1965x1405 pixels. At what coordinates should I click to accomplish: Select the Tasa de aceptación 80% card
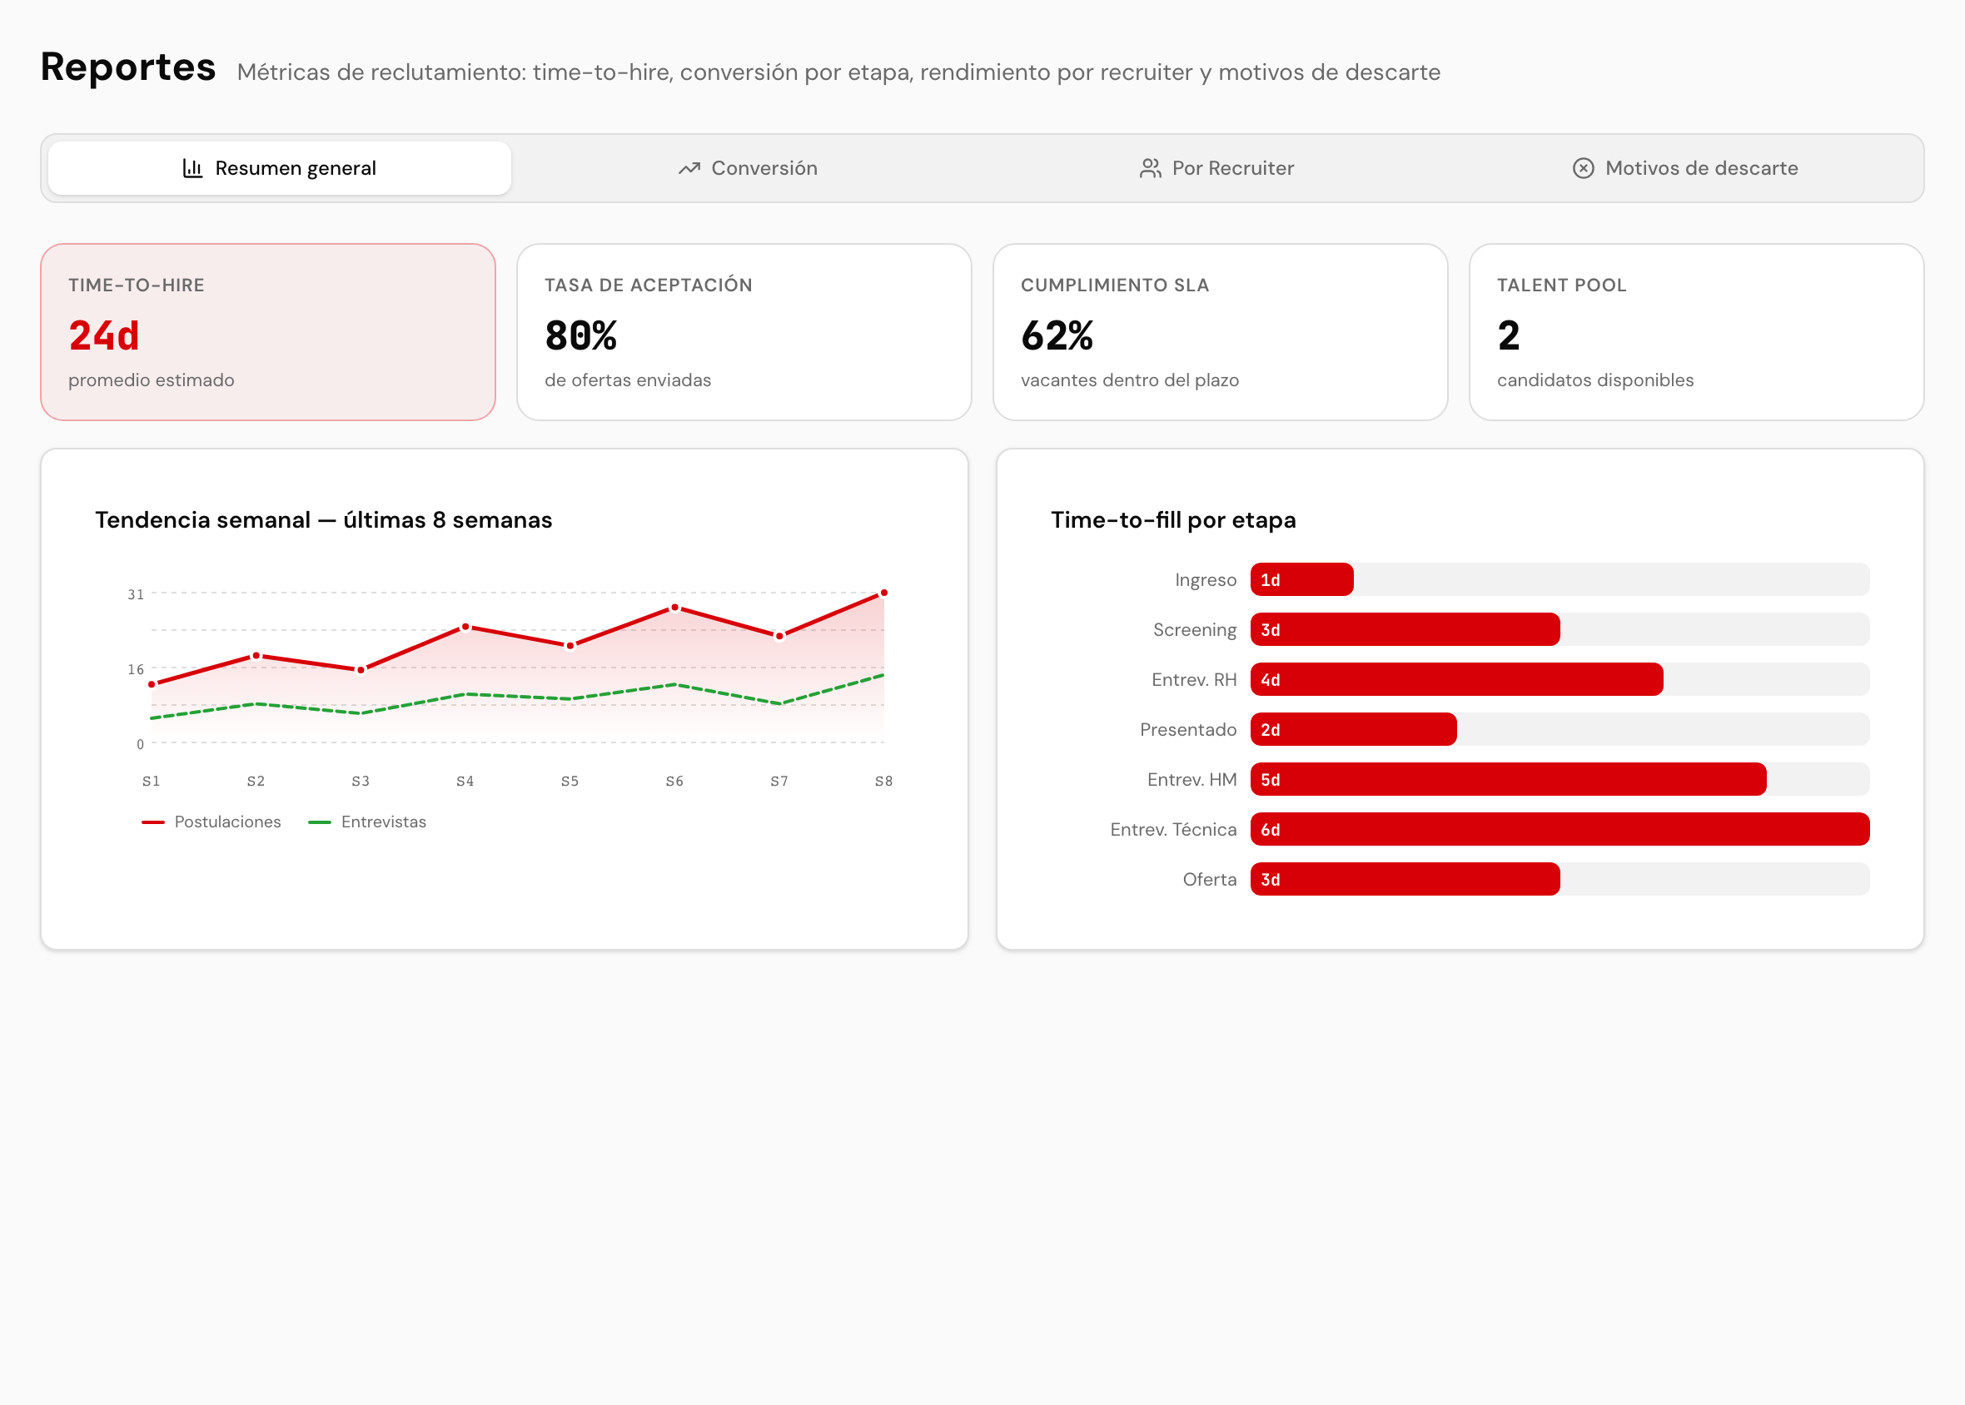(x=744, y=332)
